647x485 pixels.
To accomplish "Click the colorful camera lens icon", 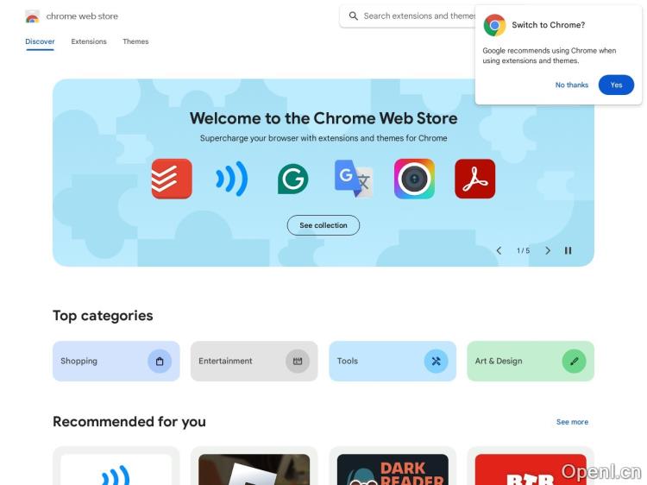I will tap(414, 179).
